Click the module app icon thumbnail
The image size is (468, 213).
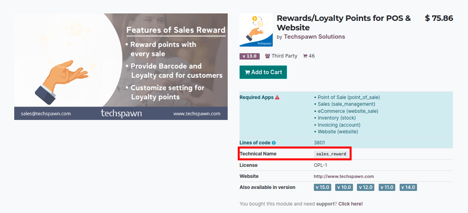256,30
